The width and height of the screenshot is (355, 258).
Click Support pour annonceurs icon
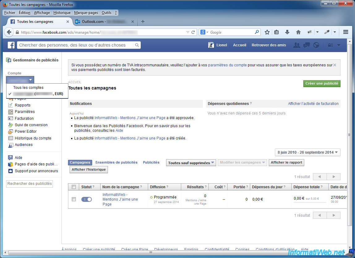coord(11,171)
